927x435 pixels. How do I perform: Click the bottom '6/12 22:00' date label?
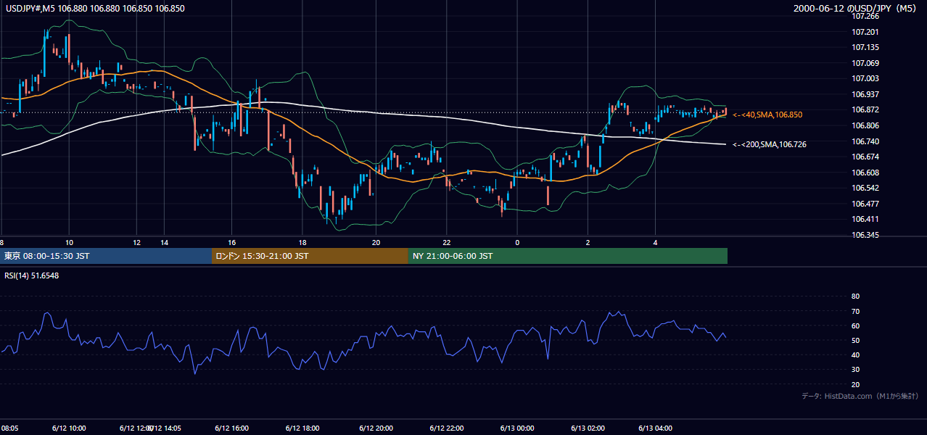[x=448, y=428]
